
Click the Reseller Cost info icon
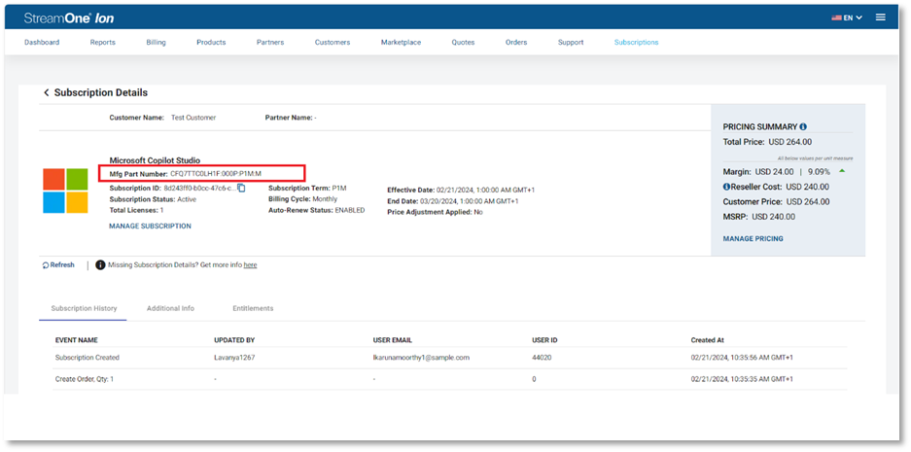(726, 187)
